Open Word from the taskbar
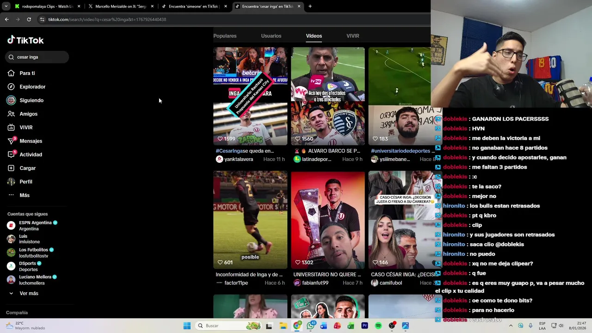Image resolution: width=592 pixels, height=333 pixels. [x=324, y=326]
